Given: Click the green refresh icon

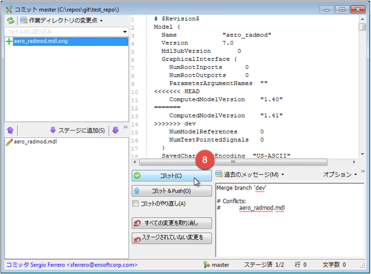Looking at the screenshot, I should click(11, 21).
